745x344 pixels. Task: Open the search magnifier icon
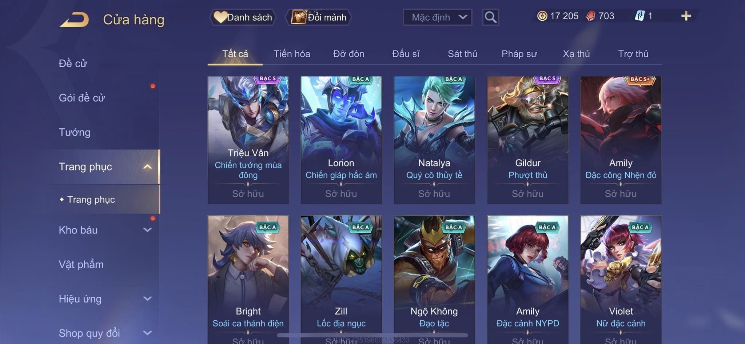click(x=490, y=17)
